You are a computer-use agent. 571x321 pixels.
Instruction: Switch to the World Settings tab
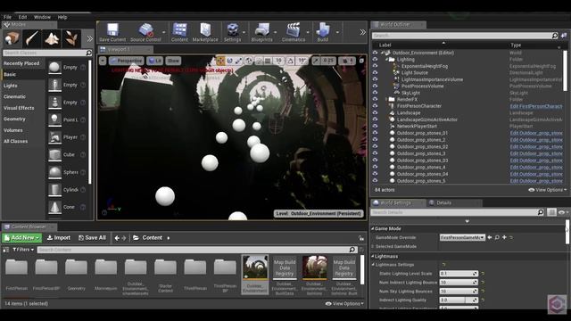[395, 202]
